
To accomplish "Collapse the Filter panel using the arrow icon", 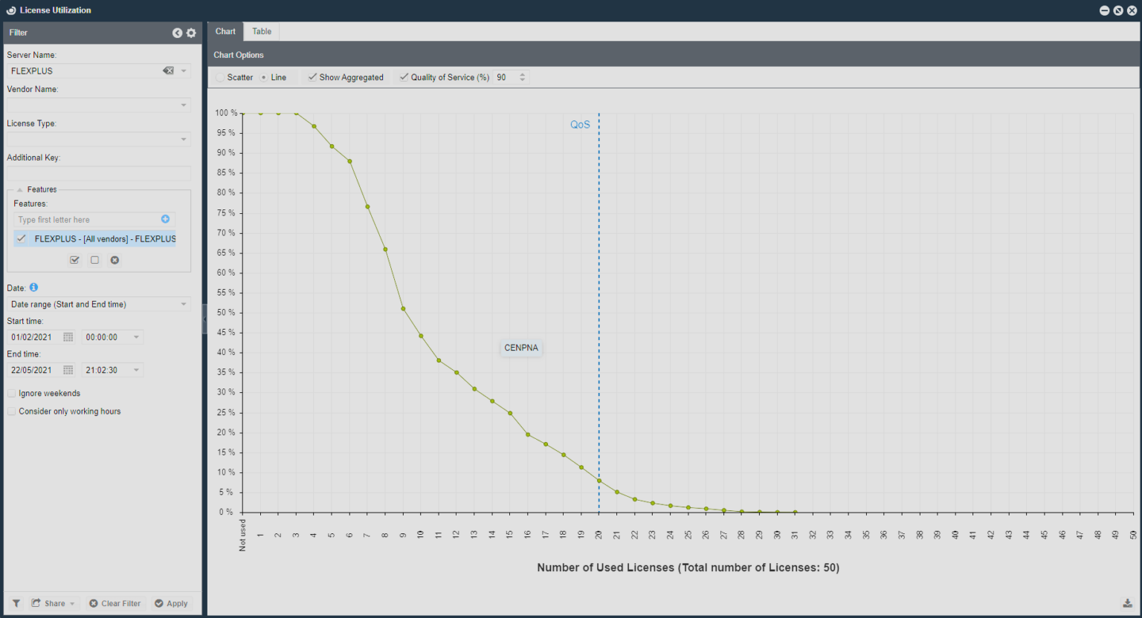I will [177, 33].
